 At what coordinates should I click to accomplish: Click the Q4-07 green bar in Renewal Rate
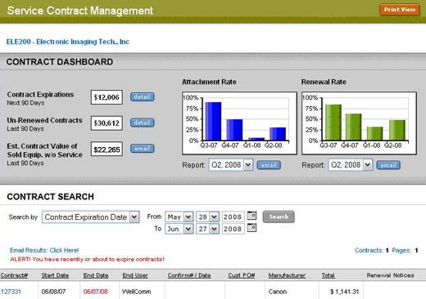coord(353,127)
